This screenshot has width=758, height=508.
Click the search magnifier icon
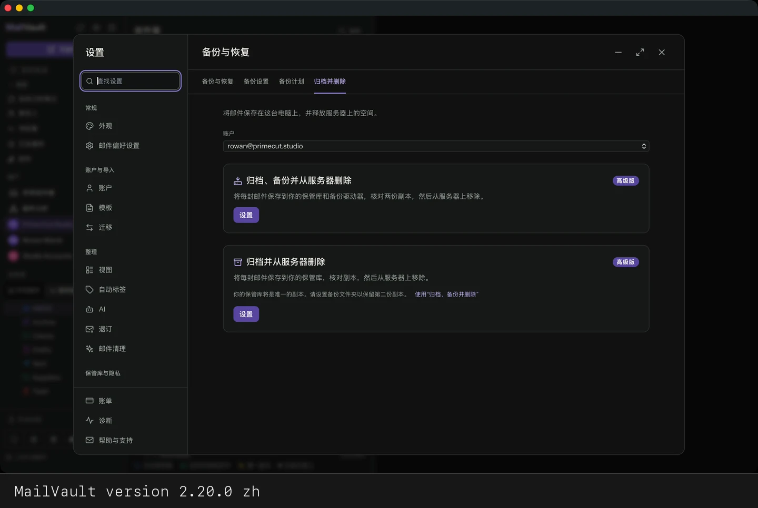tap(89, 81)
